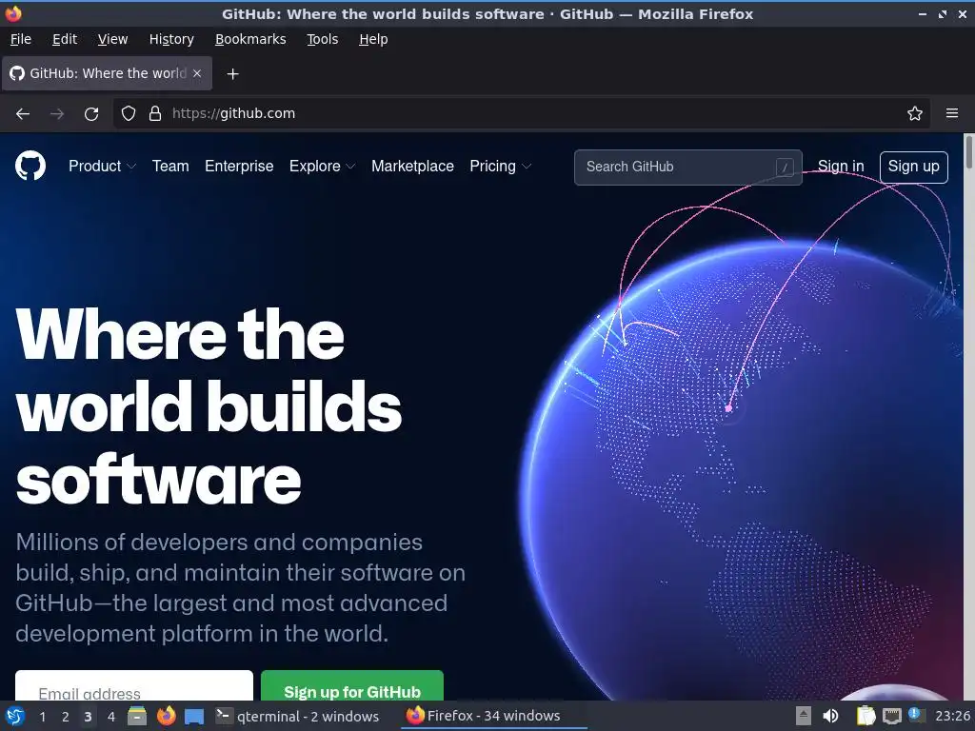
Task: Switch to virtual desktop 2
Action: (66, 717)
